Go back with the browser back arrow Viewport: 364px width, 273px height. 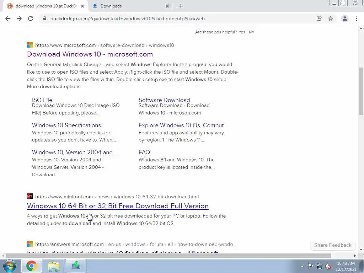(8, 18)
